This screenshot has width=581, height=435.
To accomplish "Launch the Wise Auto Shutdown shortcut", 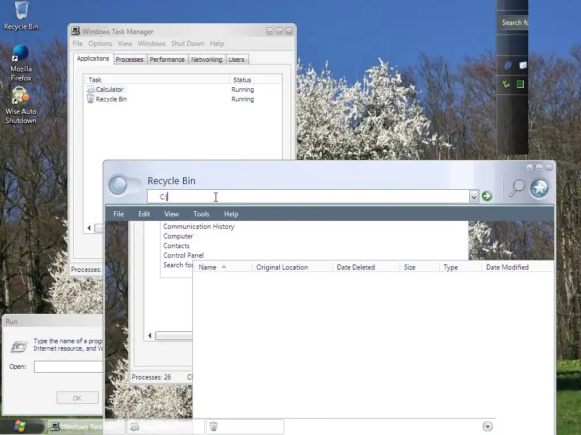I will (x=21, y=106).
